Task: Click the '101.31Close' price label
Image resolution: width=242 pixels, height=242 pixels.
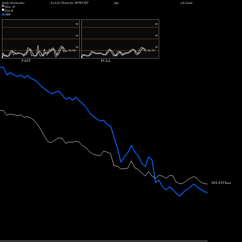Action: pos(221,183)
